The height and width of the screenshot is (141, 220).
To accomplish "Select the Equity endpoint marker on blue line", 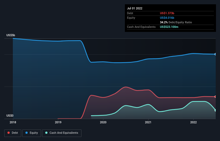I will (x=215, y=54).
